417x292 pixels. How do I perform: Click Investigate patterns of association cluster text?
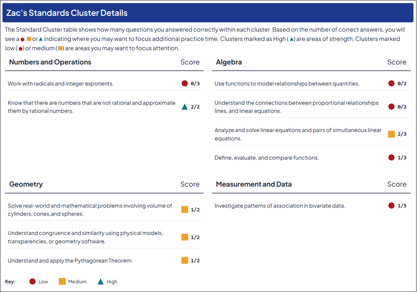coord(280,205)
